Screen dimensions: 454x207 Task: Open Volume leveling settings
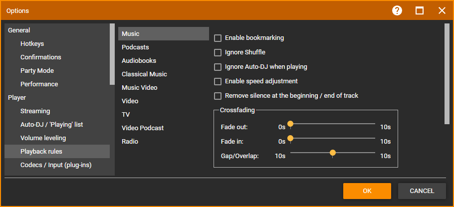[x=43, y=138]
